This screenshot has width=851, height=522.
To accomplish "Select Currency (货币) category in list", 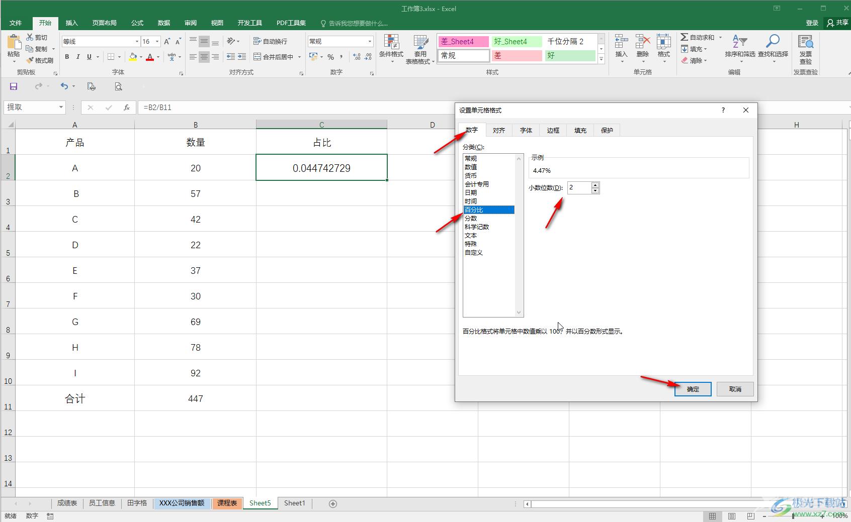I will coord(489,175).
